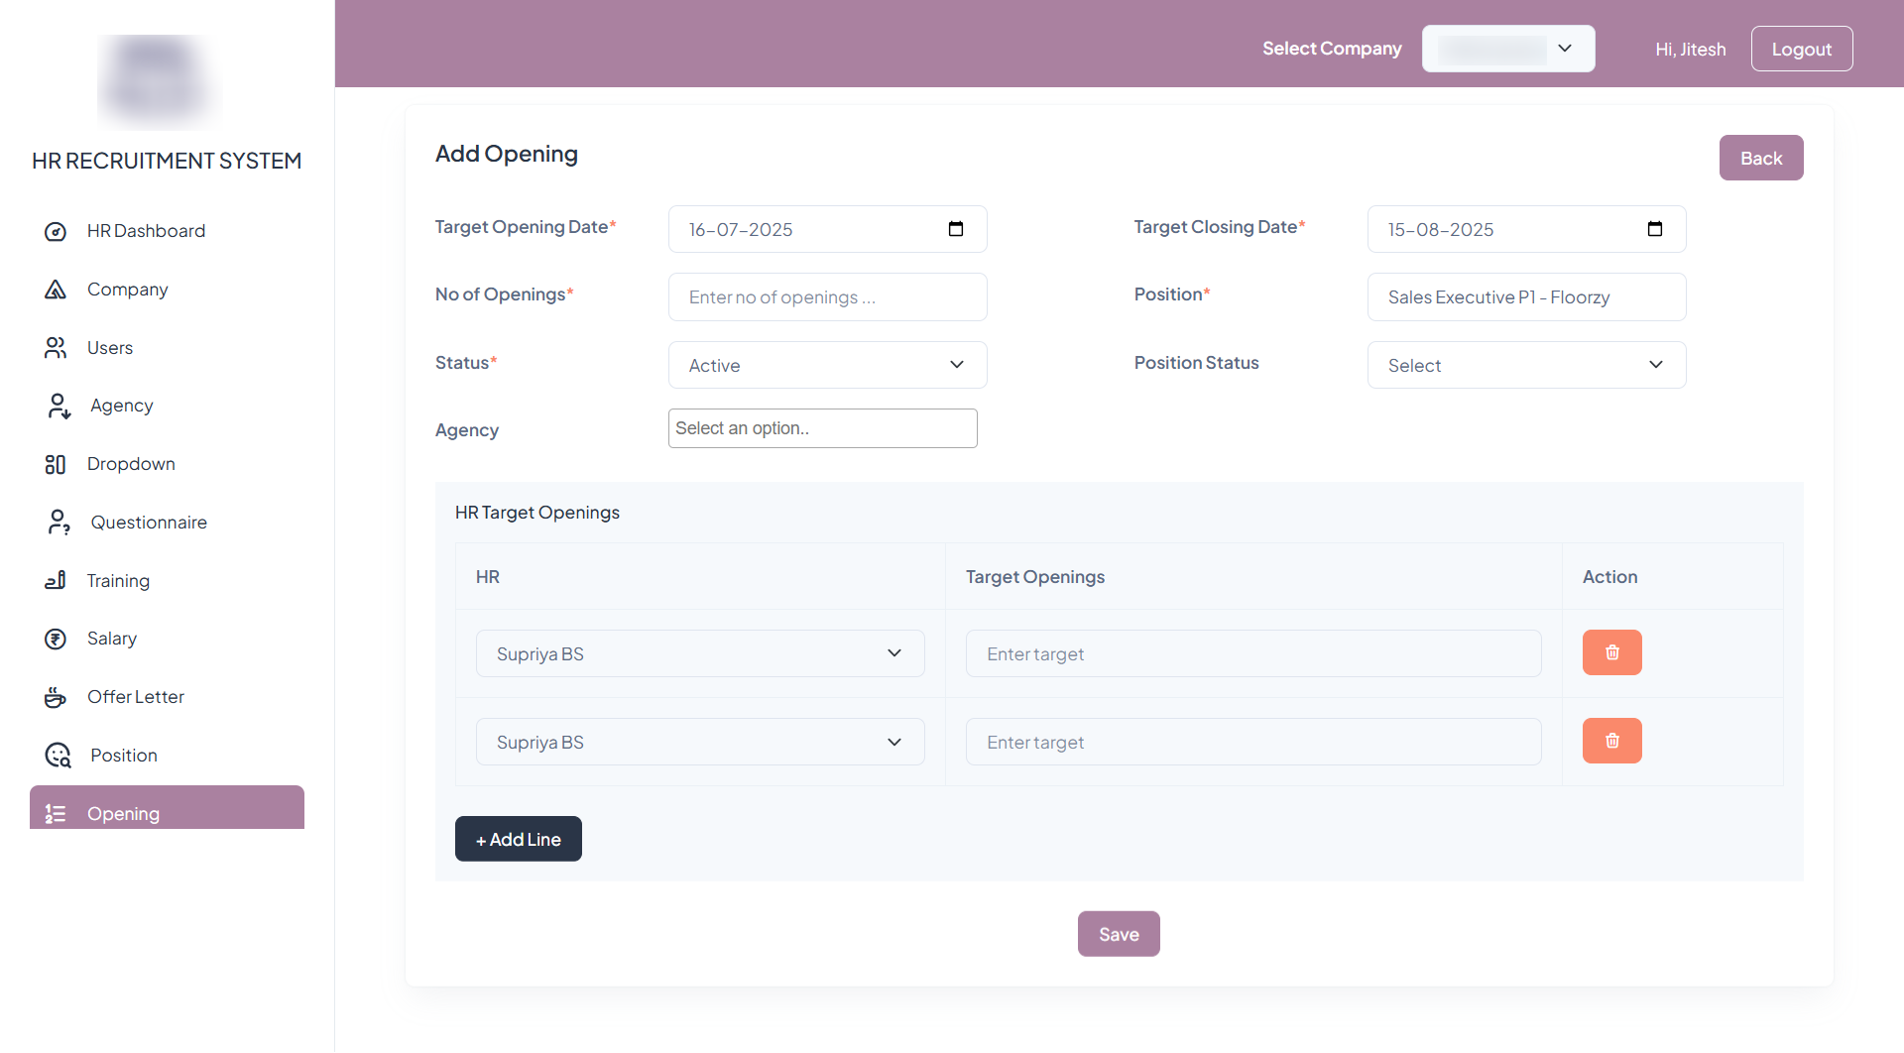Focus second row Enter target field
The image size is (1904, 1053).
(1253, 742)
